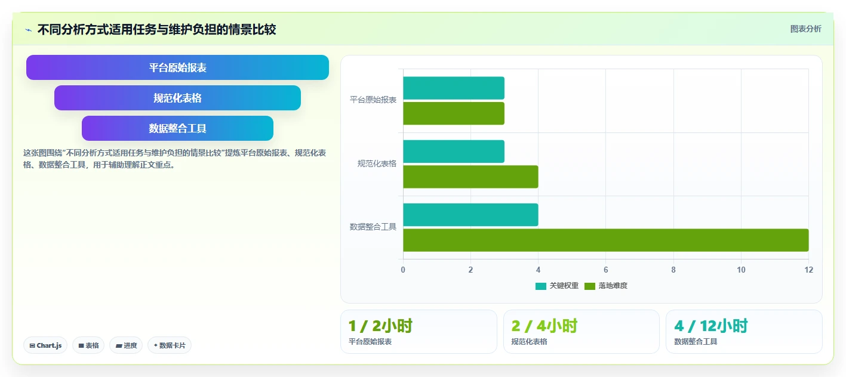Click the teal 关键权重 bar for 规范化表格
This screenshot has height=377, width=846.
click(x=454, y=152)
